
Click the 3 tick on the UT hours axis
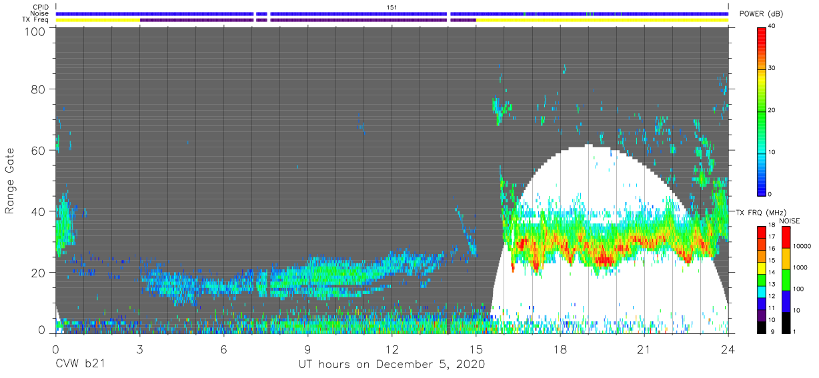[x=139, y=349]
